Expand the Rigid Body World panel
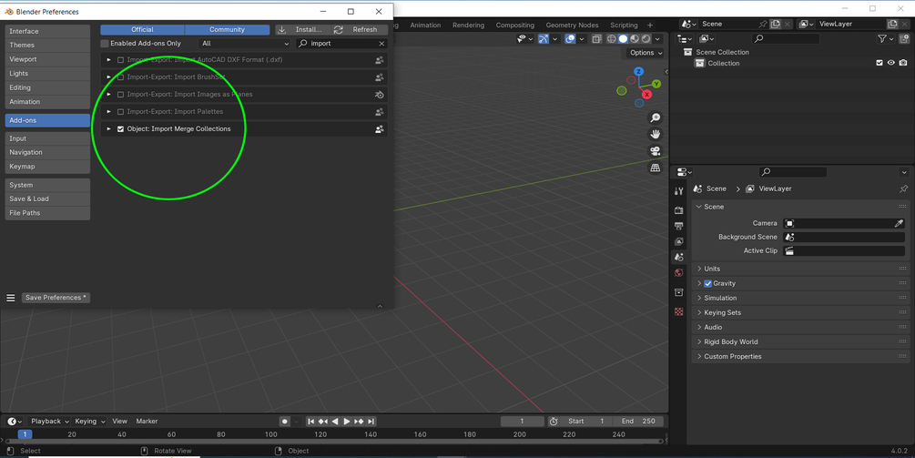This screenshot has height=458, width=915. pos(798,341)
